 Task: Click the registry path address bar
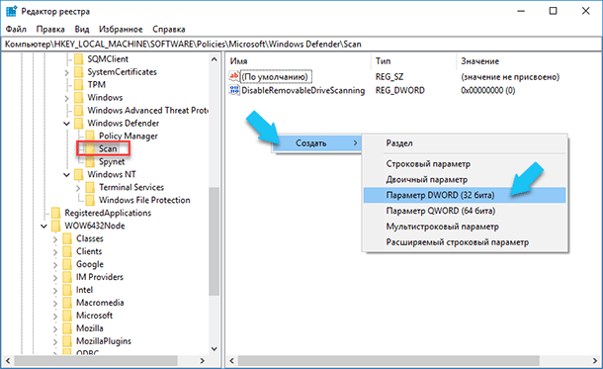pos(301,45)
